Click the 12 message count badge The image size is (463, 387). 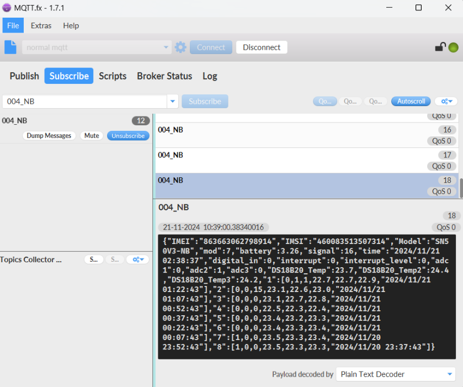(x=141, y=120)
